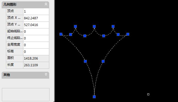The image size is (178, 102).
Task: Click the 全局宽度 property label
Action: point(14,45)
